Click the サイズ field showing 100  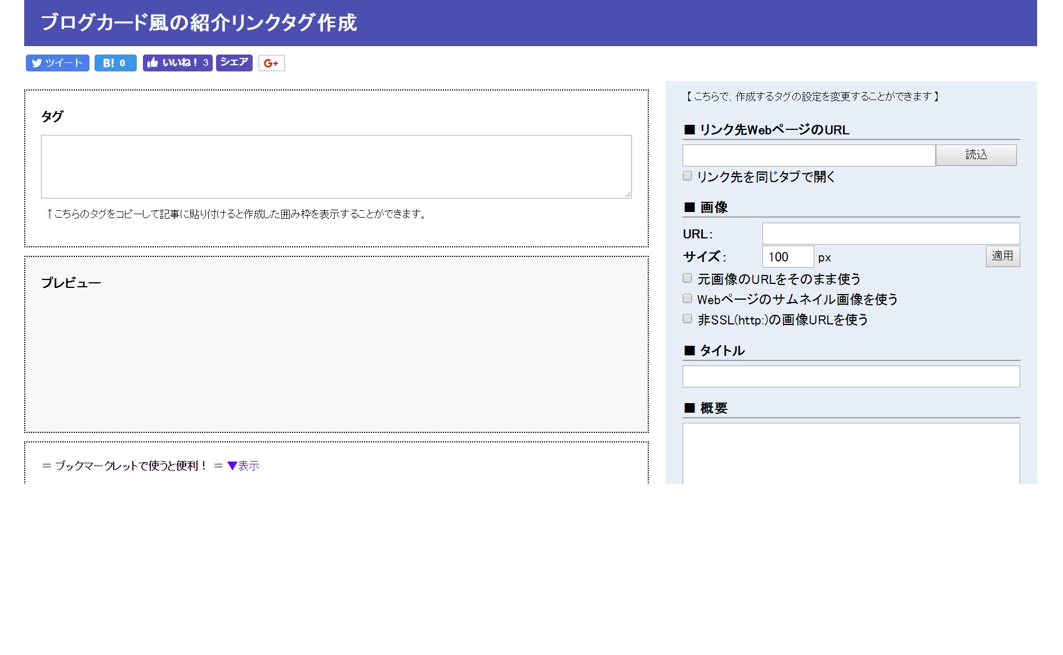(788, 257)
